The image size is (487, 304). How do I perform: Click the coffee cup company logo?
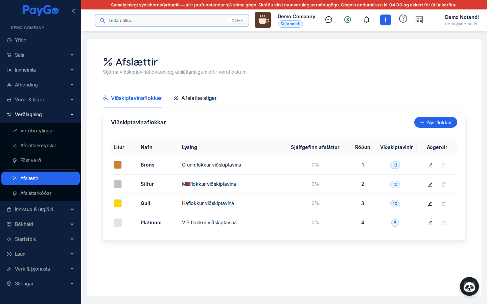tap(263, 20)
